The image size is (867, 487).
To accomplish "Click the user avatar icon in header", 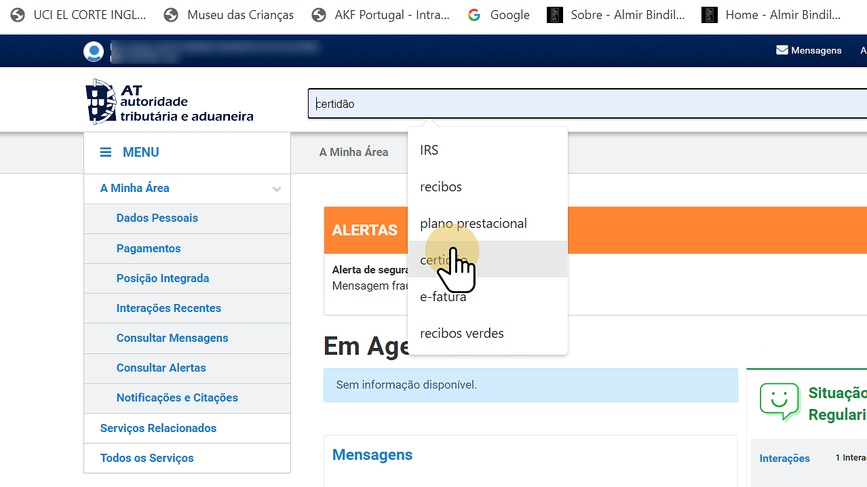I will (94, 51).
